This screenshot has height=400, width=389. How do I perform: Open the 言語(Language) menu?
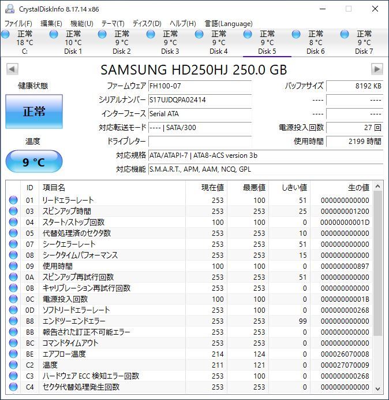coord(229,24)
